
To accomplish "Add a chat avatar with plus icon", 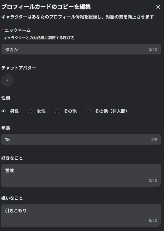I will [x=7, y=80].
